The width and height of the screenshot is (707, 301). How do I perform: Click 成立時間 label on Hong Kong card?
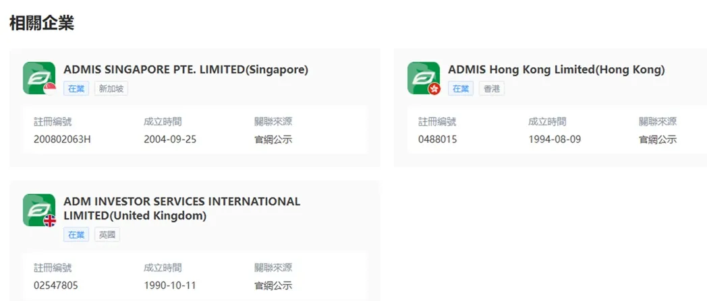coord(547,121)
